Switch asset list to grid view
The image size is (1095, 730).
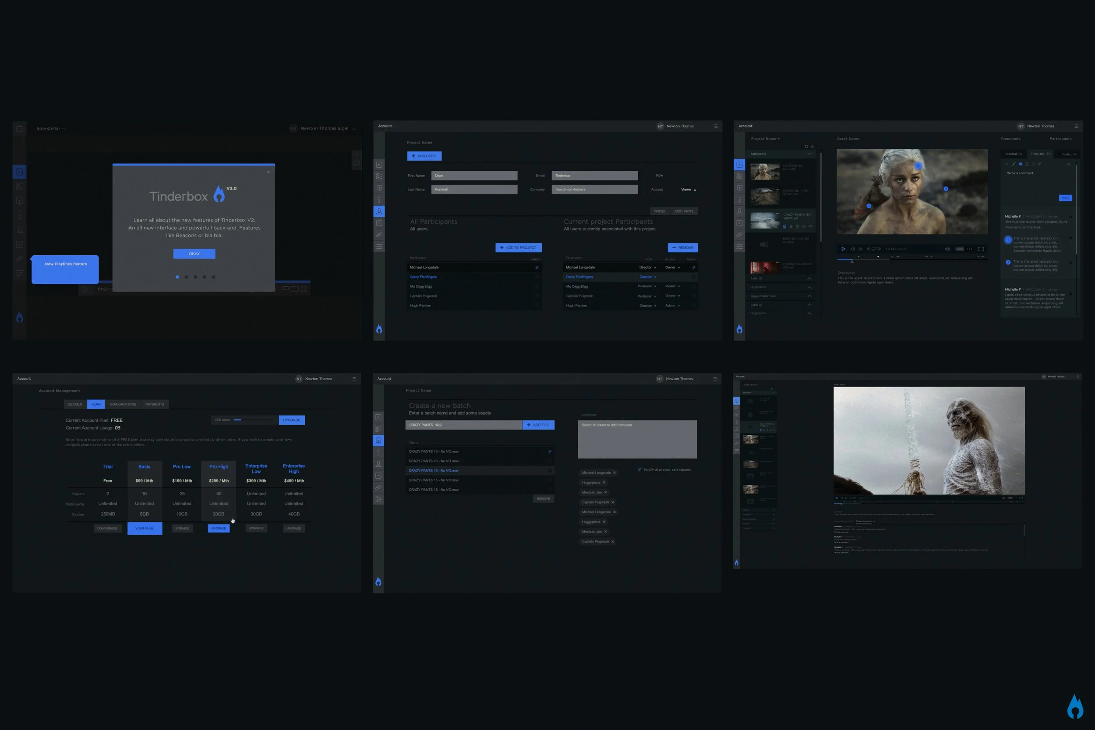tap(806, 146)
